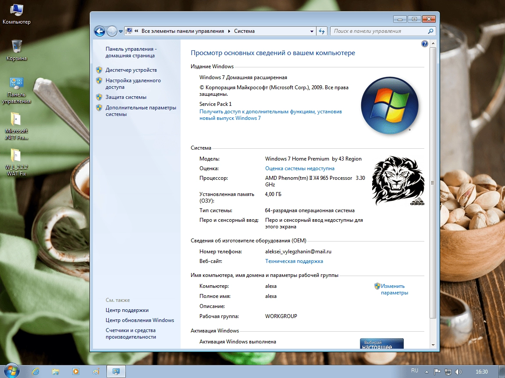Open the Windows Start button

[x=11, y=371]
